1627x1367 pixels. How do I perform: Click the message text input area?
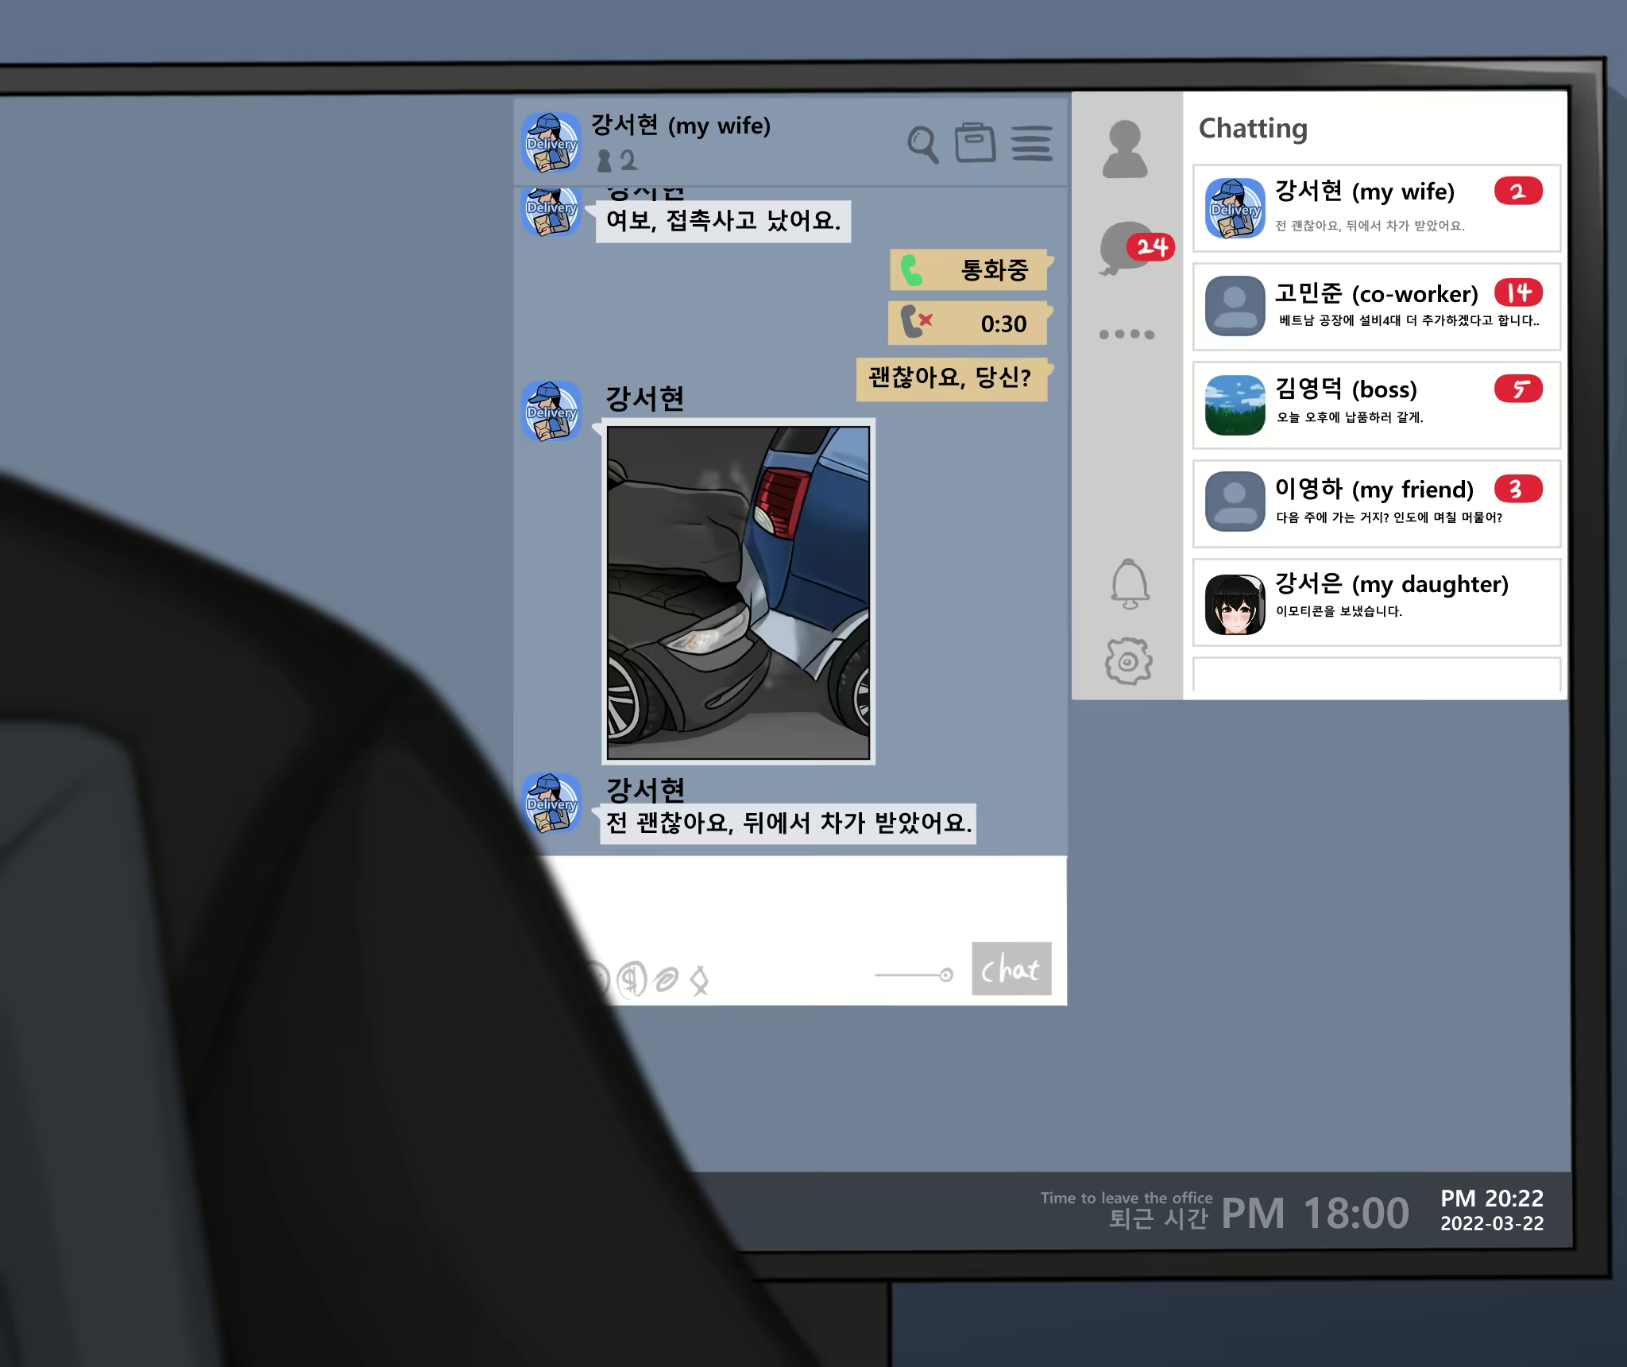point(802,898)
